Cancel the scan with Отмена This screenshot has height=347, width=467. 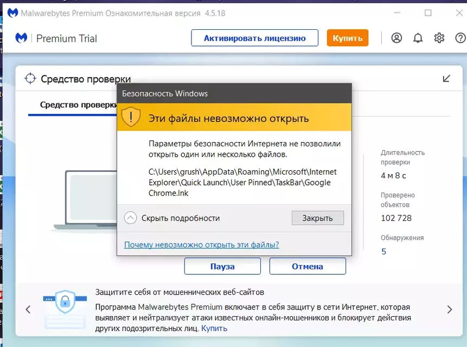click(x=308, y=266)
